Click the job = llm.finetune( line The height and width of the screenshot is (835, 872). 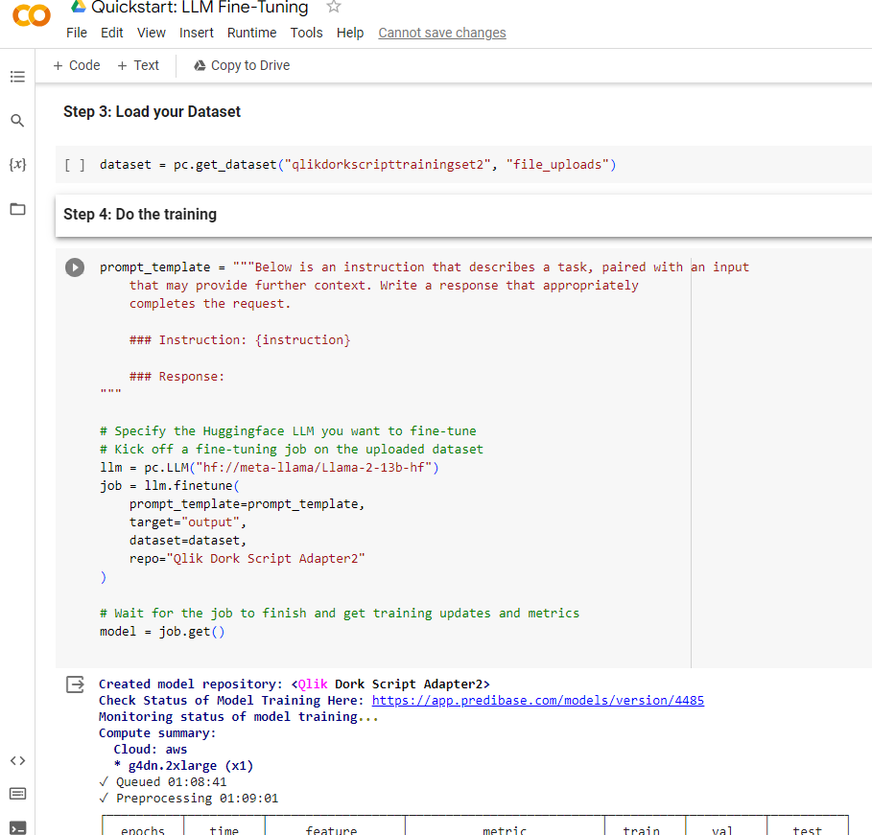170,486
